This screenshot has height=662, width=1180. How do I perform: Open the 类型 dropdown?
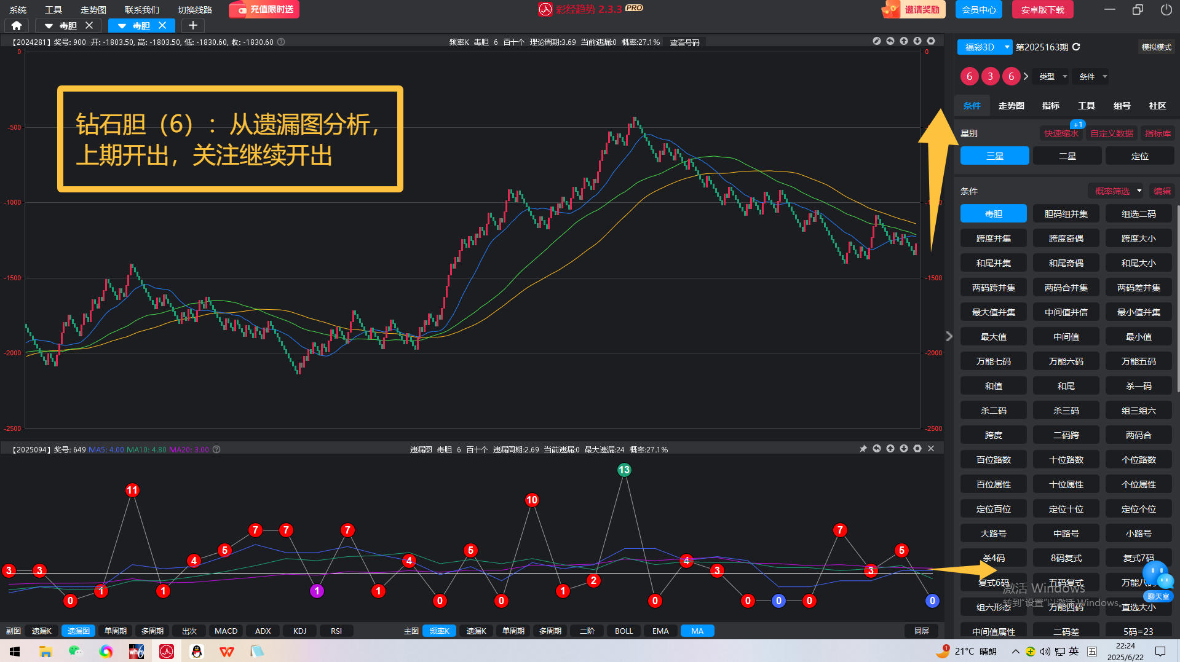pos(1052,76)
